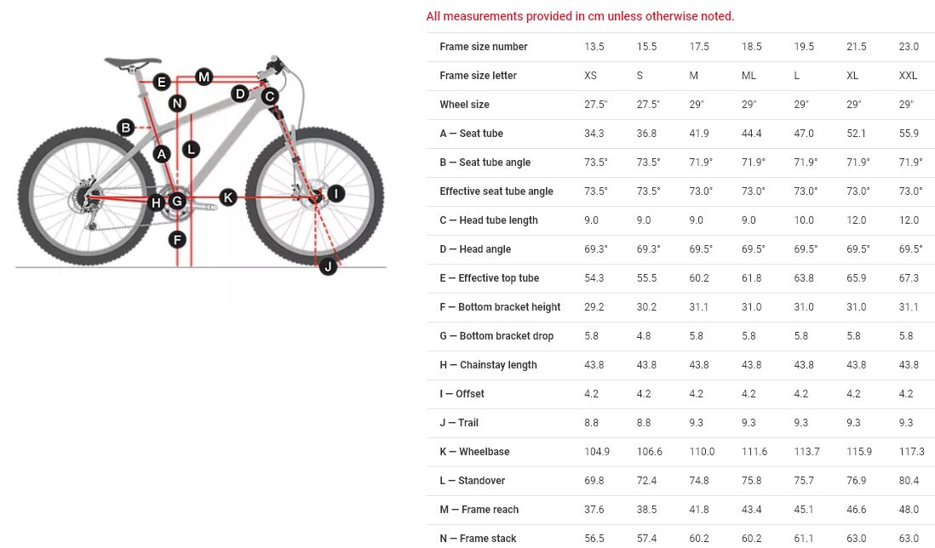
Task: Click frame size number 17.5 cell
Action: [699, 47]
